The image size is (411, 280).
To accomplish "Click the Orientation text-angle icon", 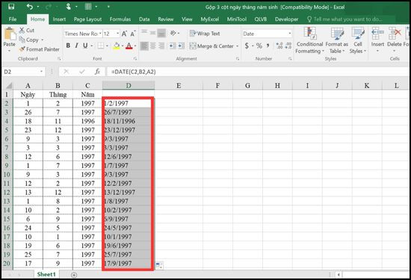I will (x=173, y=33).
